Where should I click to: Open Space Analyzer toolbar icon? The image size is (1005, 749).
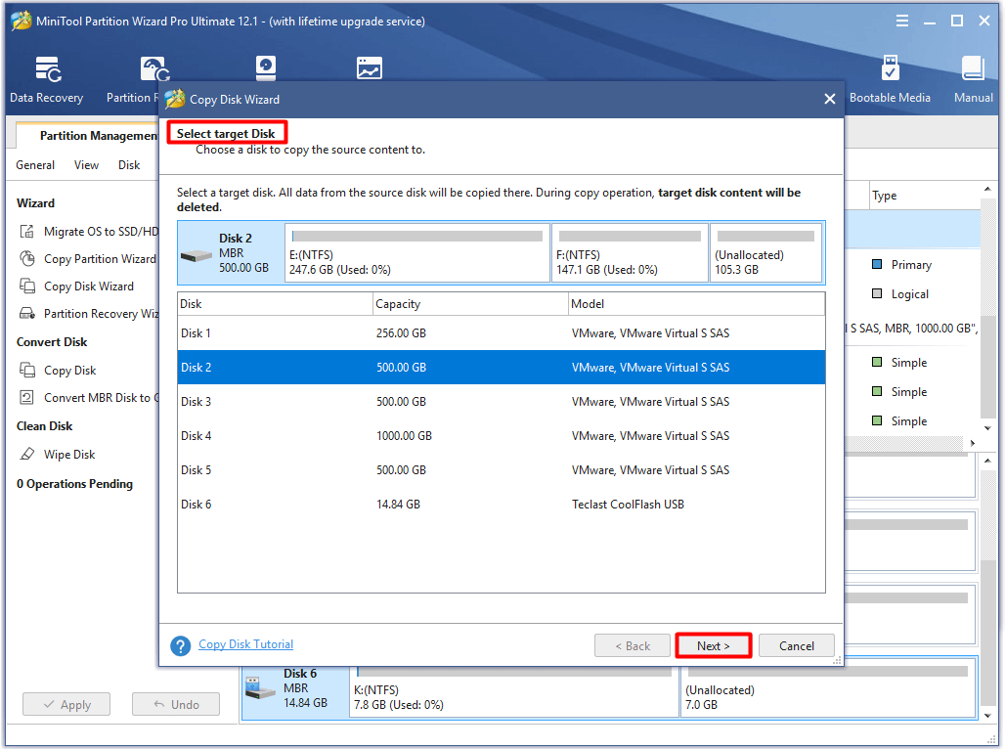coord(370,68)
